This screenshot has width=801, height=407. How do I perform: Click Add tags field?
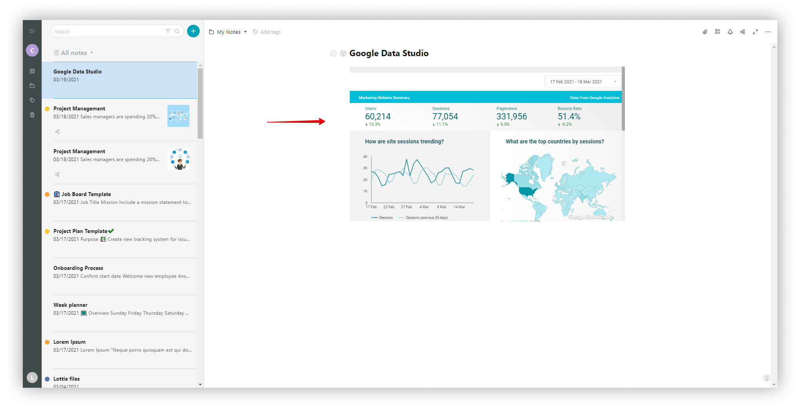tap(270, 32)
